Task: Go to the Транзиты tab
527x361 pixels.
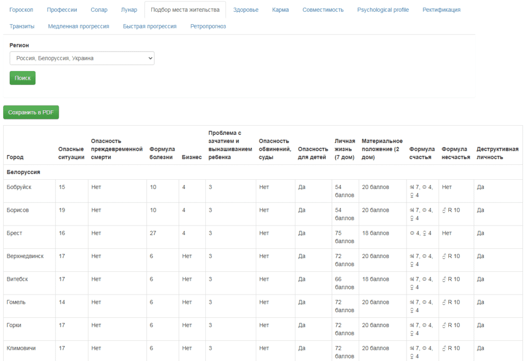Action: pos(22,26)
